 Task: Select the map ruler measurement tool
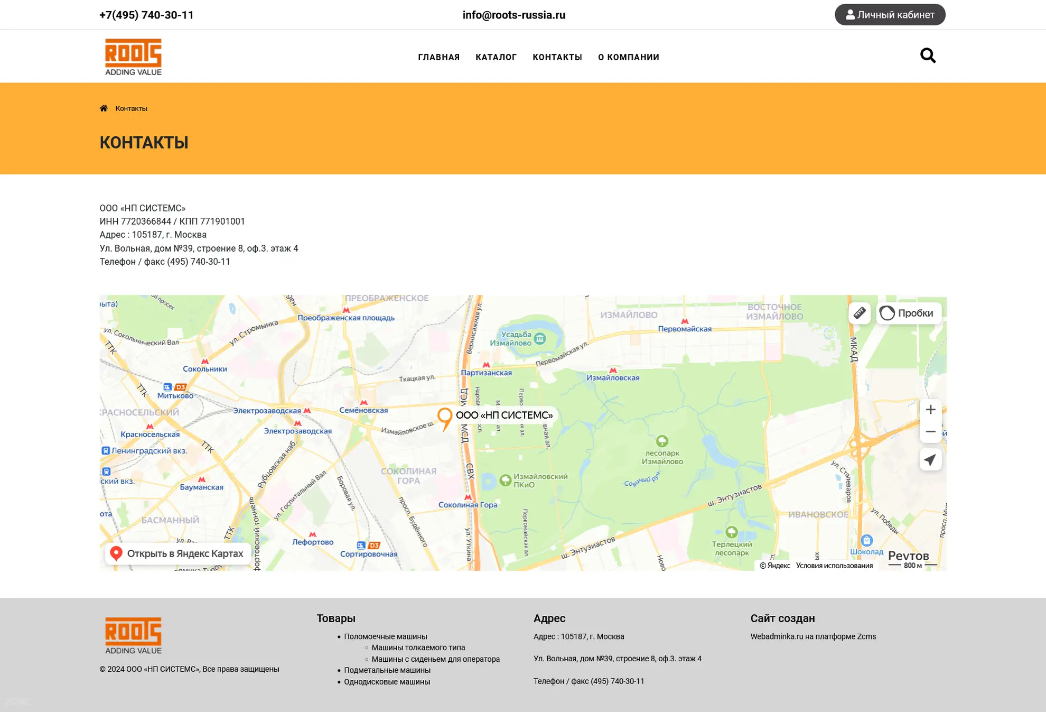pyautogui.click(x=859, y=313)
